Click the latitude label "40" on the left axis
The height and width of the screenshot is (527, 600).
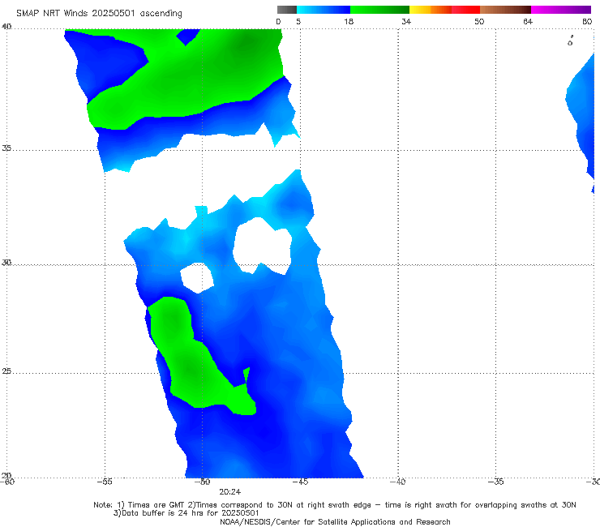tap(6, 27)
